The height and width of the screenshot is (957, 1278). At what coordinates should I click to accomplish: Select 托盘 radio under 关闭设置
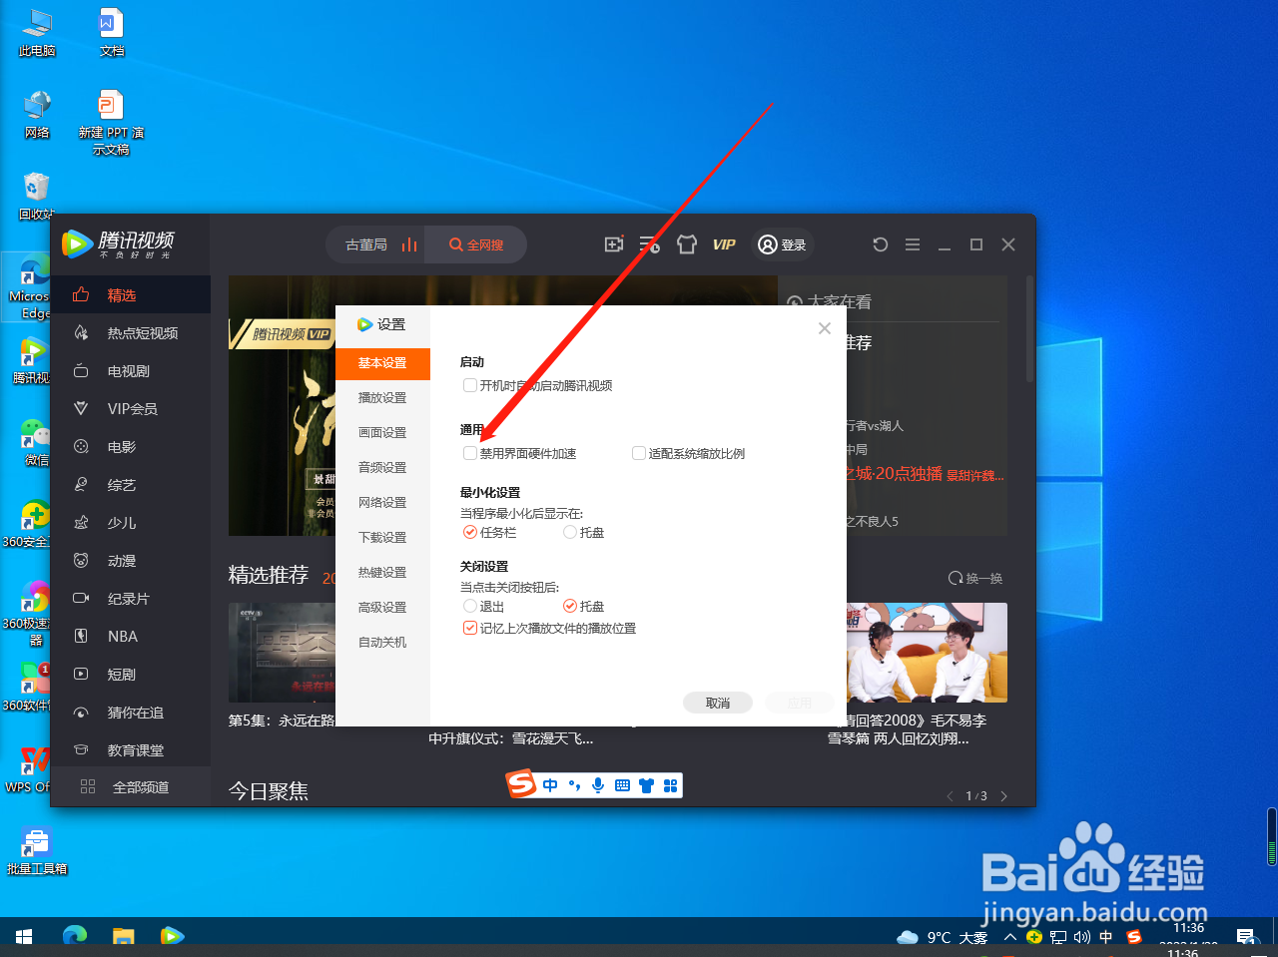coord(570,606)
